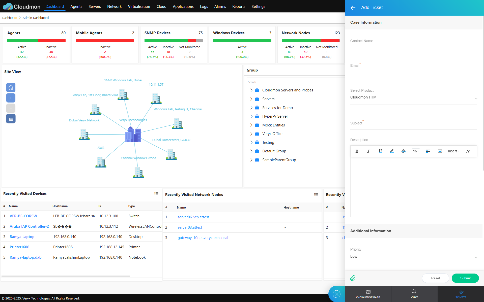Open the text highlight pen tool
This screenshot has width=484, height=302.
(x=392, y=151)
